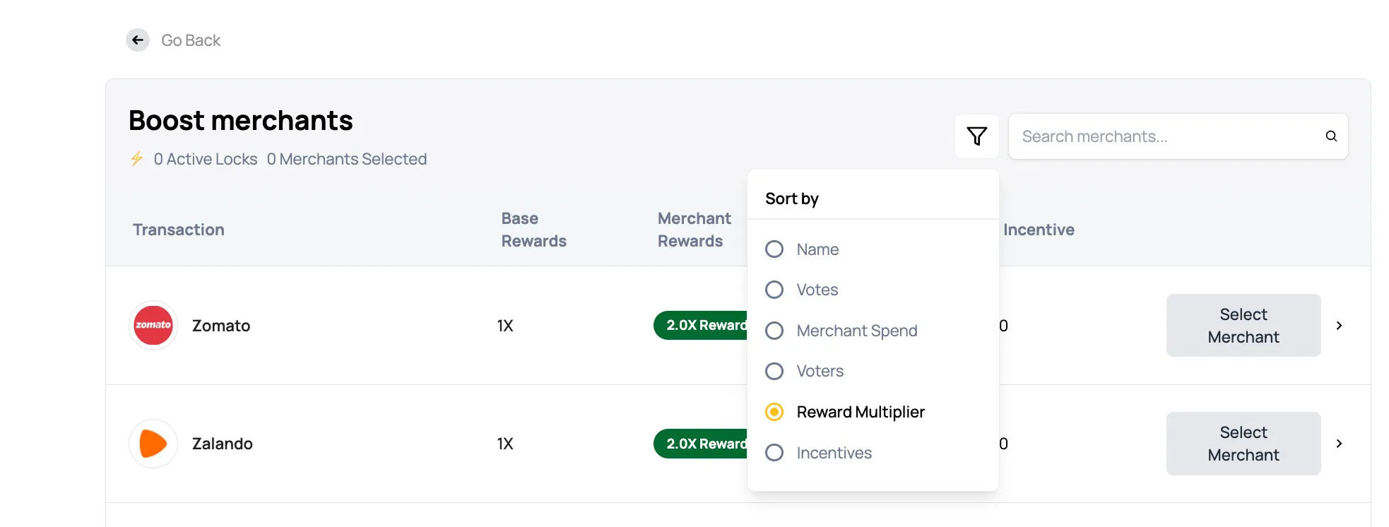Click Select Merchant for Zalando

point(1243,444)
